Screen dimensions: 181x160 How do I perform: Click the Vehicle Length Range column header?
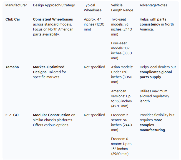tap(122, 8)
